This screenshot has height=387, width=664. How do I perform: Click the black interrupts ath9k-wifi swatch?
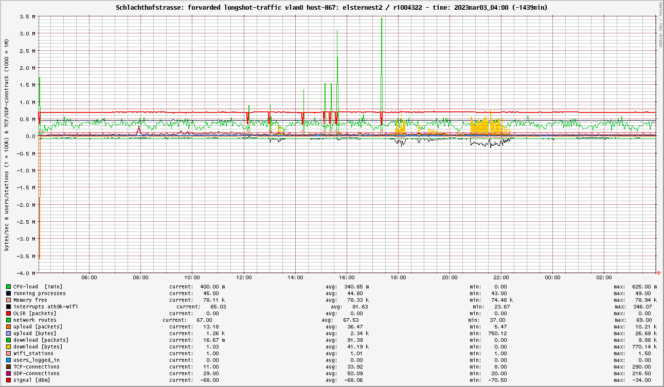click(x=9, y=306)
